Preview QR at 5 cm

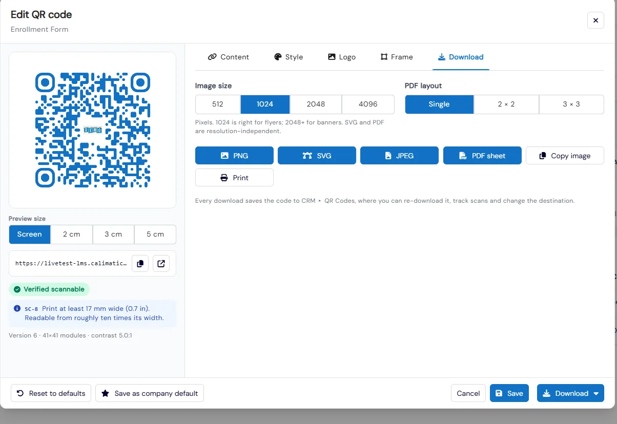[155, 235]
